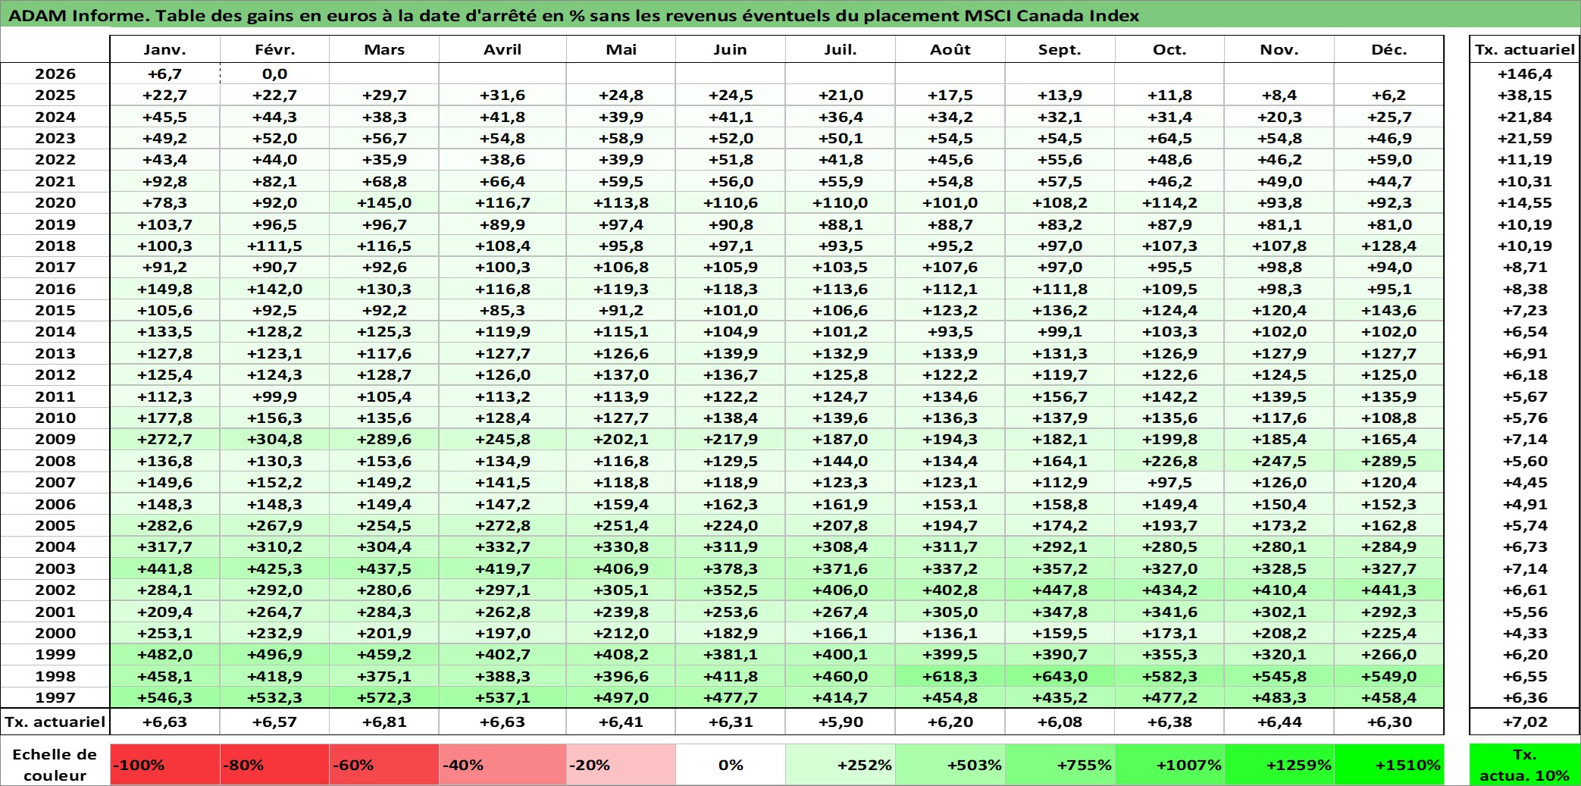Select the +59,0 cell in December 2022

[x=1389, y=159]
